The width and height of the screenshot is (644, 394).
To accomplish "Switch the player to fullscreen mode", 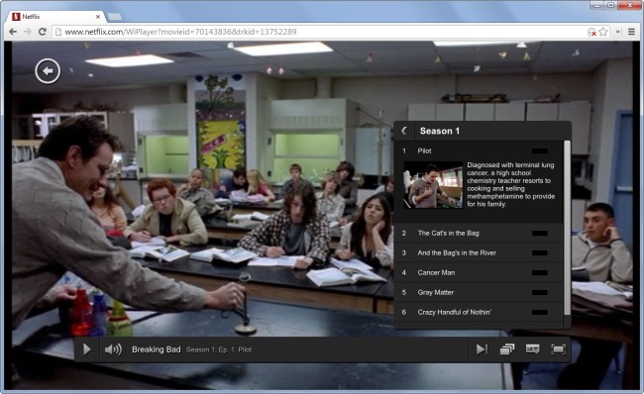I will 558,349.
